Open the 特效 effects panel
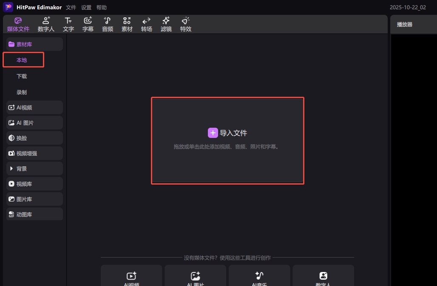437x286 pixels. [186, 24]
